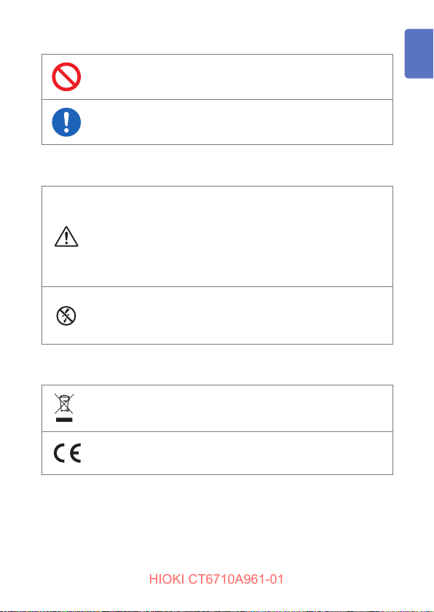
Task: Click the CT6710A961-01 code in the footer
Action: (x=236, y=579)
